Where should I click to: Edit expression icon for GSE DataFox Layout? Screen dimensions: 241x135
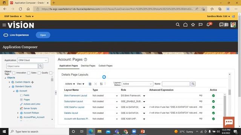click(201, 107)
